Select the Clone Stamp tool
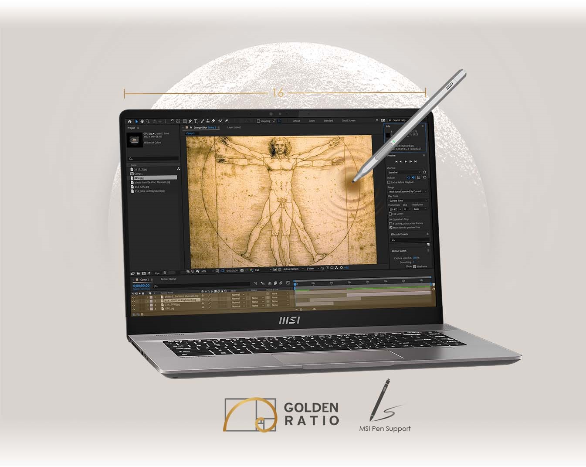586x467 pixels. click(208, 121)
